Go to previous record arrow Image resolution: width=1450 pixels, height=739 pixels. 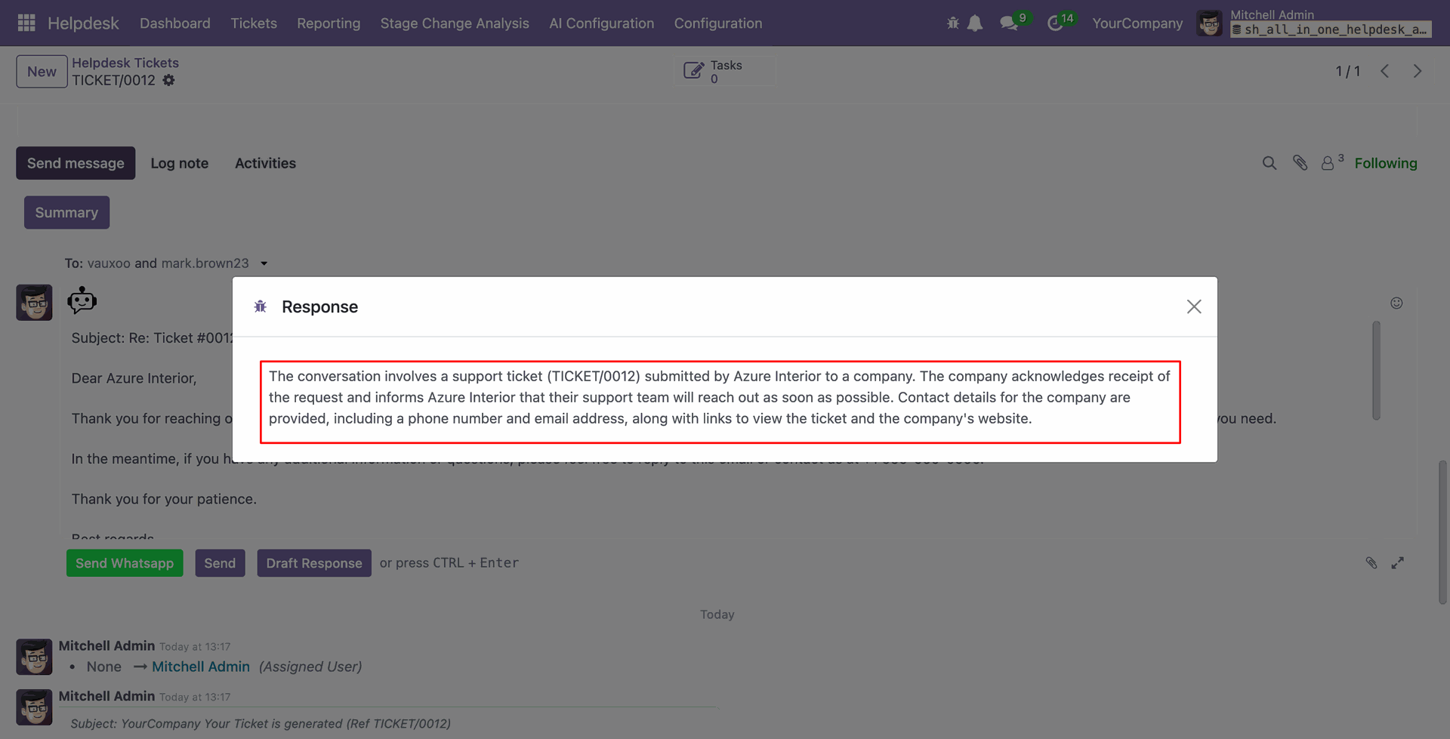click(1384, 71)
